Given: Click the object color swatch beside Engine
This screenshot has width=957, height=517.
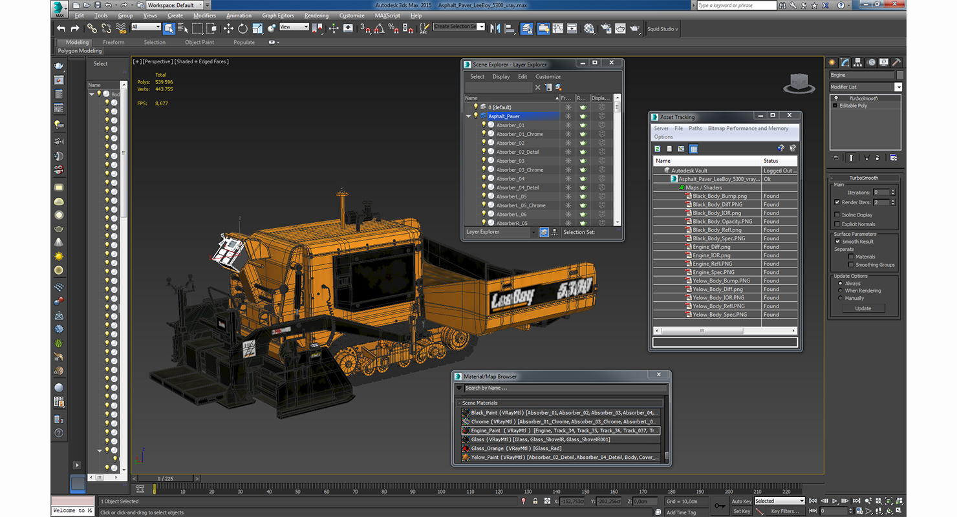Looking at the screenshot, I should tap(900, 75).
